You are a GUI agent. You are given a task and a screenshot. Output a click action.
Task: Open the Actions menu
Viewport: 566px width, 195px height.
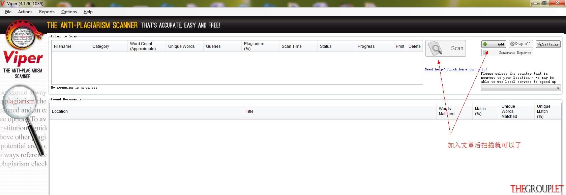tap(25, 12)
